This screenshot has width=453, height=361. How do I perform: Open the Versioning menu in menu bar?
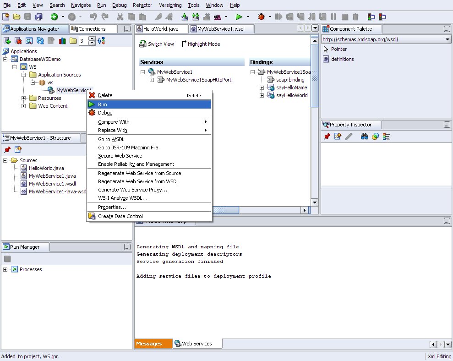[170, 5]
